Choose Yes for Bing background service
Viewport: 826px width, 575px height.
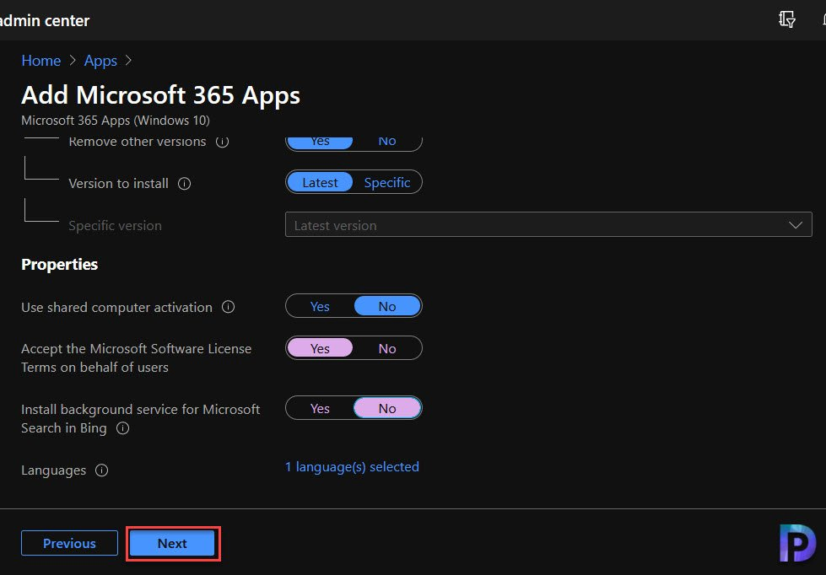point(320,408)
